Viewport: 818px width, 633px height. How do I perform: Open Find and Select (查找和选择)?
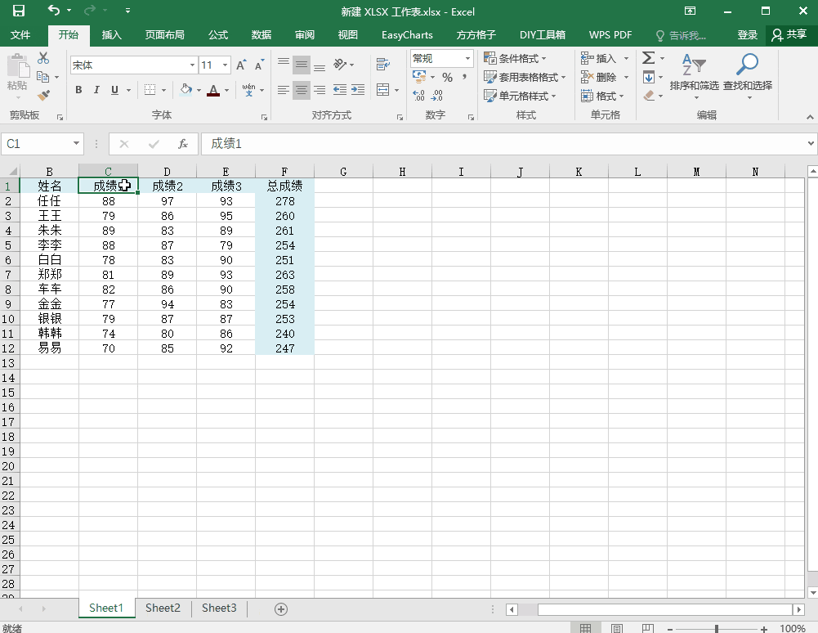click(x=747, y=76)
